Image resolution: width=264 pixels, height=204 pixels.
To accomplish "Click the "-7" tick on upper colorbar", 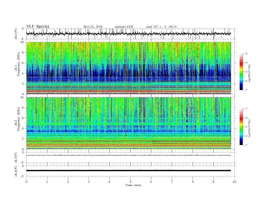I will [x=246, y=90].
